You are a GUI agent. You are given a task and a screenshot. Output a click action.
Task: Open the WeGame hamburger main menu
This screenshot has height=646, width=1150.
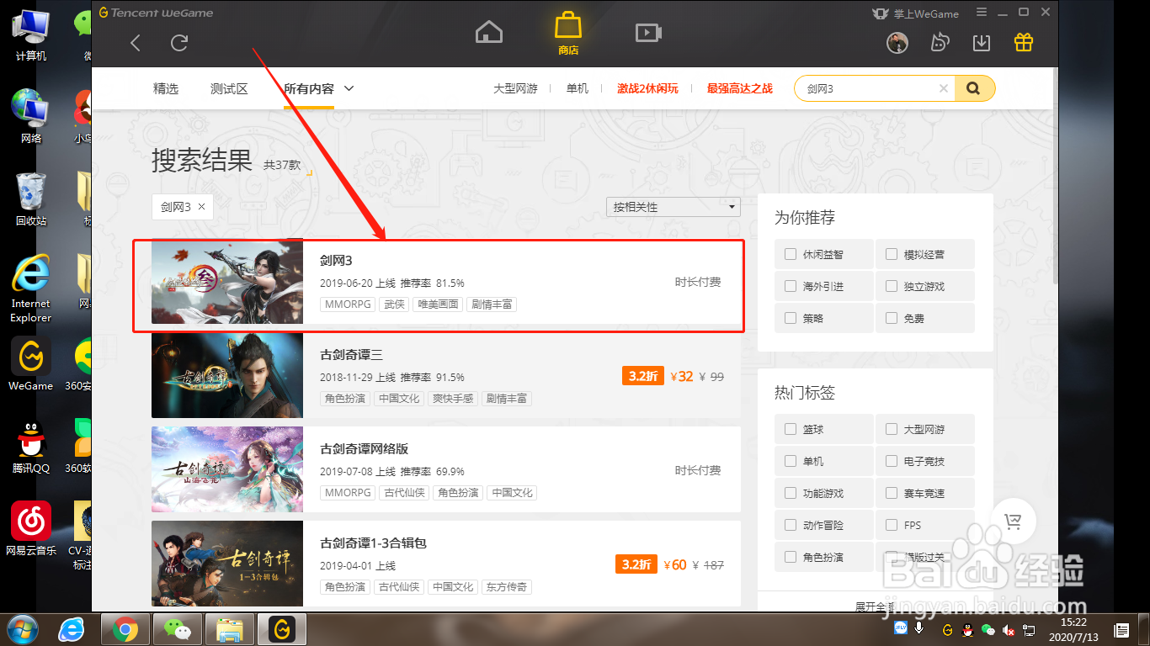click(x=980, y=13)
